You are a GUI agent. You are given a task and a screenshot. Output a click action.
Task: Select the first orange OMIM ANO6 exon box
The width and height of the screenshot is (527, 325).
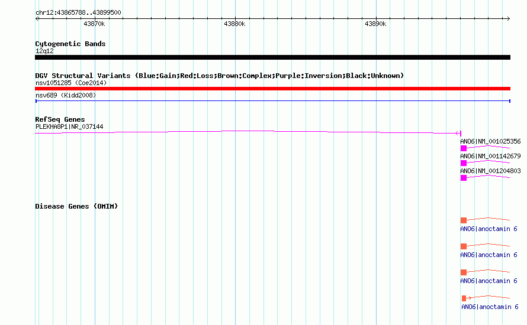(464, 220)
